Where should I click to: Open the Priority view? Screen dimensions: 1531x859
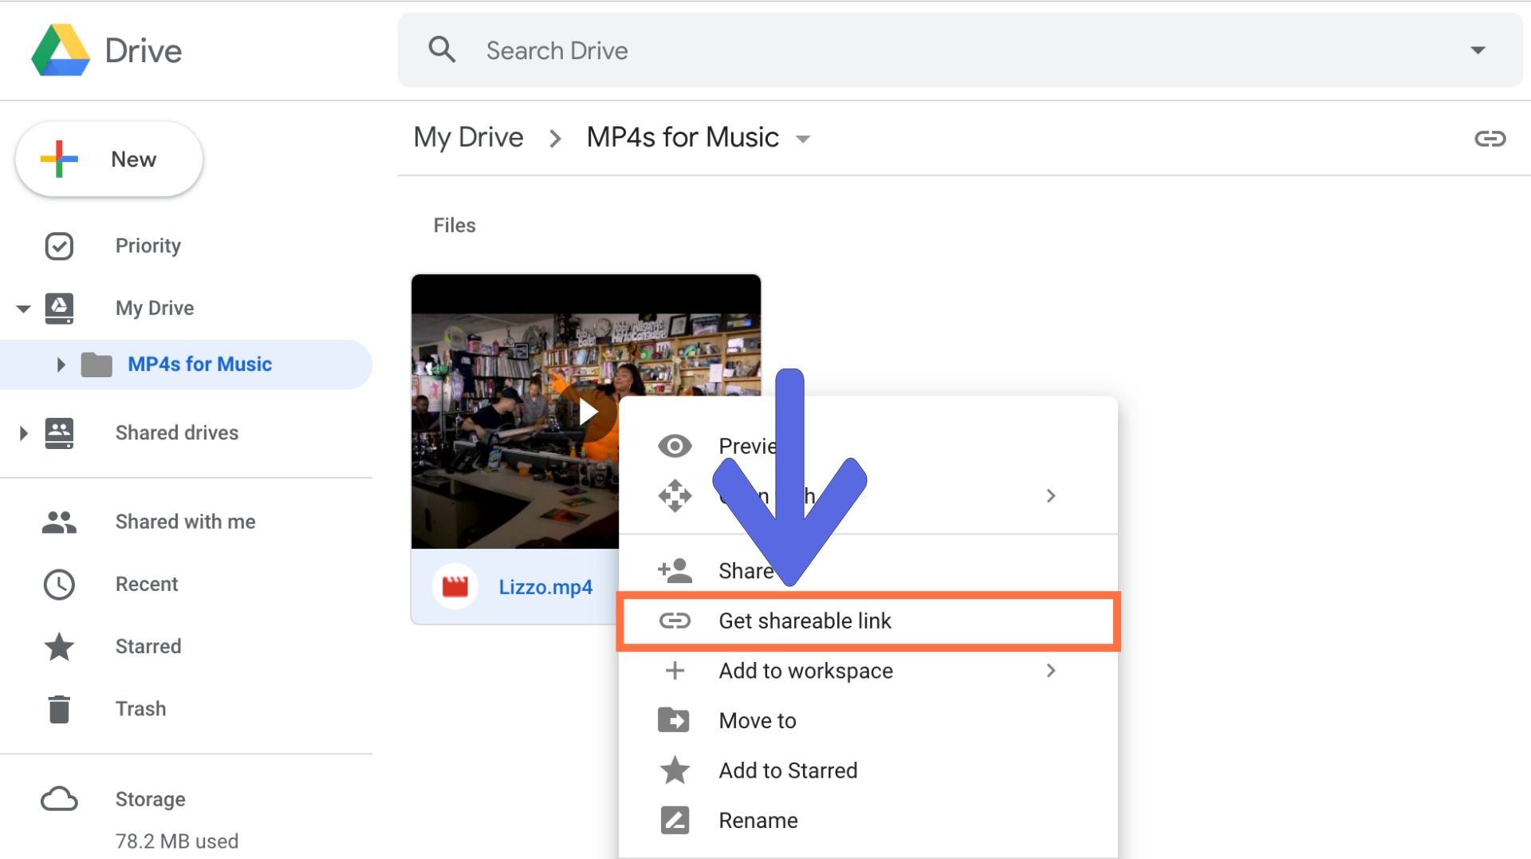tap(148, 246)
